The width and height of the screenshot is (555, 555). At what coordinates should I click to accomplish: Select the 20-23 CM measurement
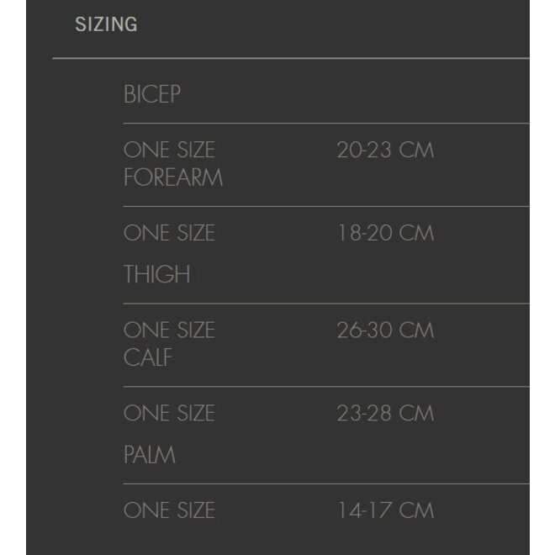click(385, 151)
